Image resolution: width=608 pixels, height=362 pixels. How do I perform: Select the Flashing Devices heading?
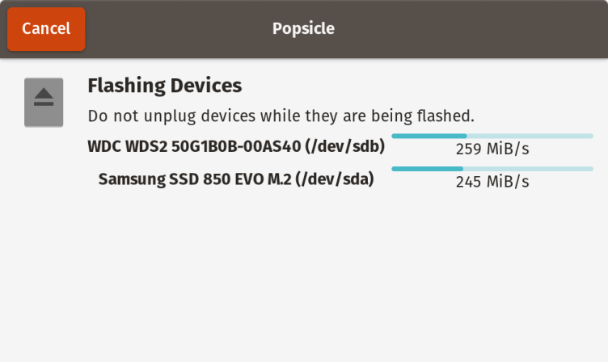coord(164,85)
